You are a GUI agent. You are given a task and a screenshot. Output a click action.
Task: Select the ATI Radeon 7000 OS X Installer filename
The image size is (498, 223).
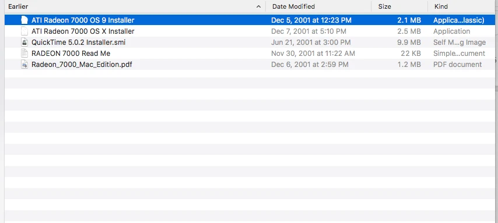pyautogui.click(x=83, y=31)
